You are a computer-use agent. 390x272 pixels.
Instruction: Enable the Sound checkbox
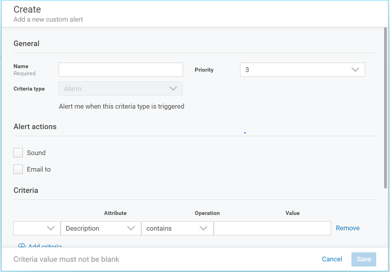pos(18,153)
